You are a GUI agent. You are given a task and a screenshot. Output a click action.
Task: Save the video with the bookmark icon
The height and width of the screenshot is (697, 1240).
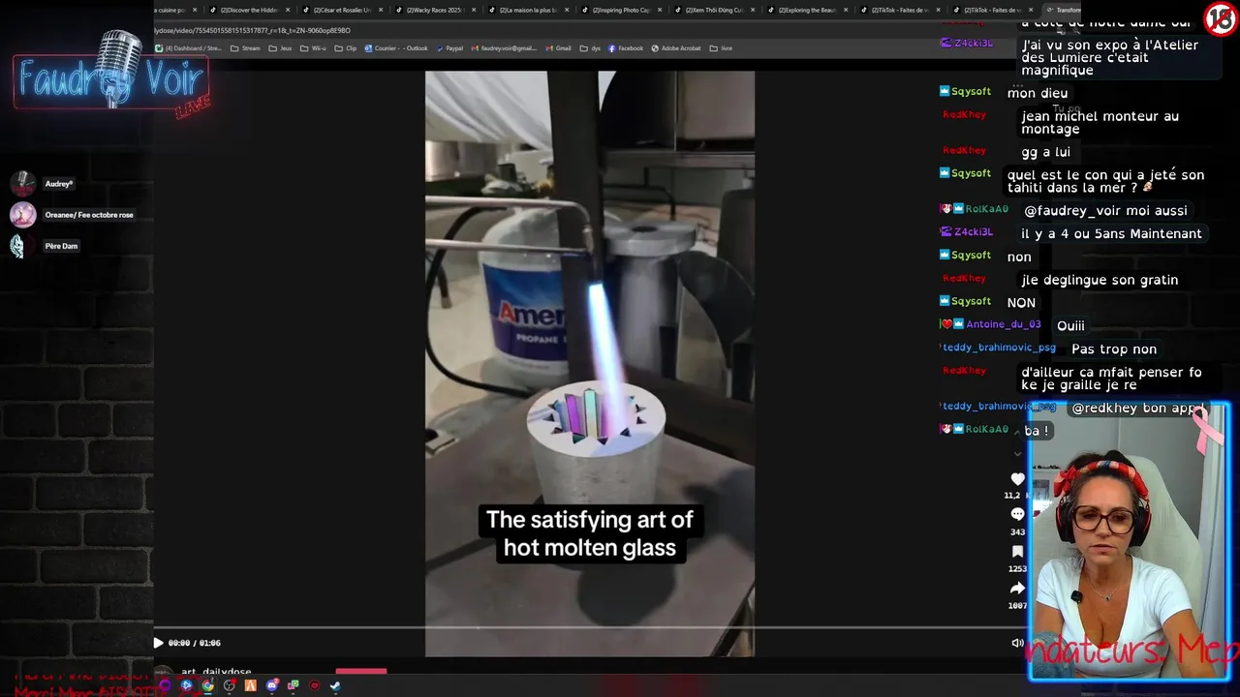[x=1017, y=551]
